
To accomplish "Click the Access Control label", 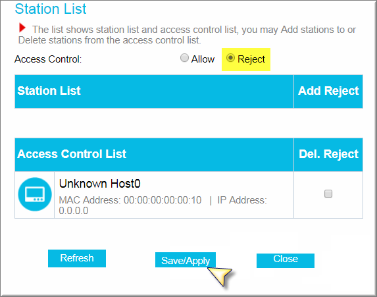I will (x=48, y=59).
